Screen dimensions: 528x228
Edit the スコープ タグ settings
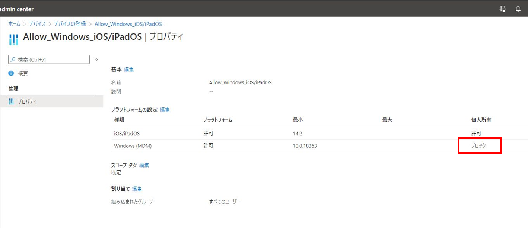click(144, 165)
